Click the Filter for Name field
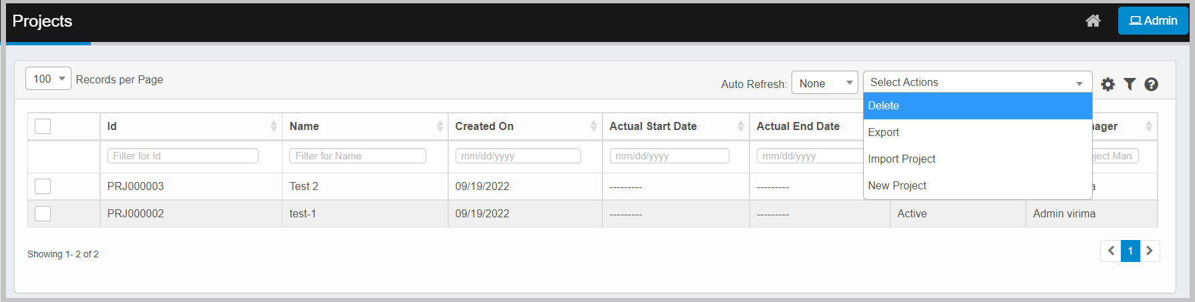This screenshot has width=1195, height=302. [357, 156]
